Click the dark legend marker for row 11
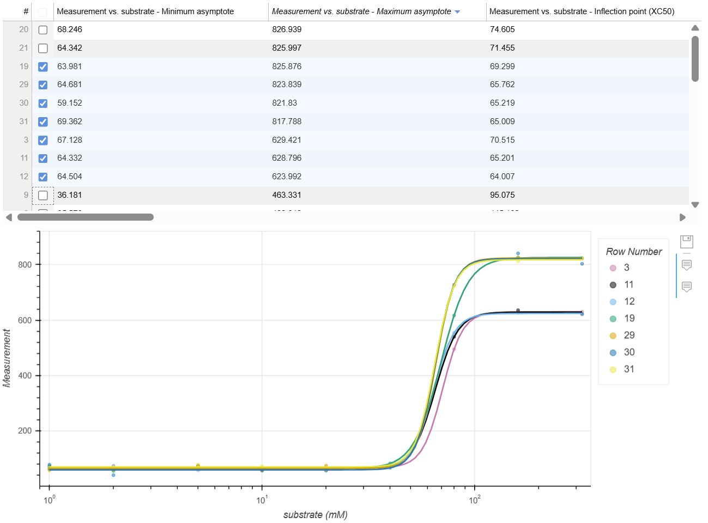The image size is (708, 523). [x=613, y=284]
